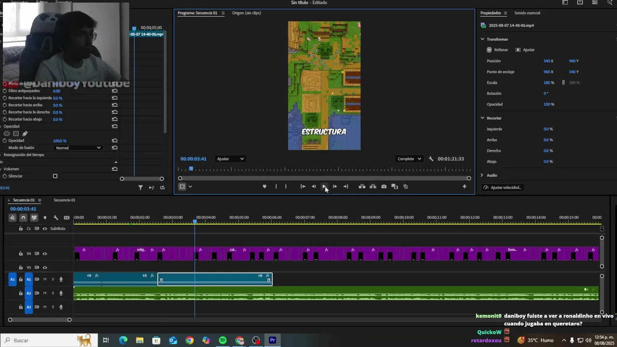Open Spotify from the Windows taskbar
Screen dimensions: 617x347
223,340
